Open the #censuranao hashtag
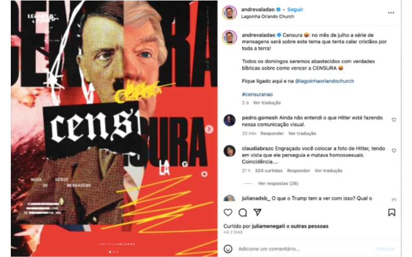 [x=257, y=94]
